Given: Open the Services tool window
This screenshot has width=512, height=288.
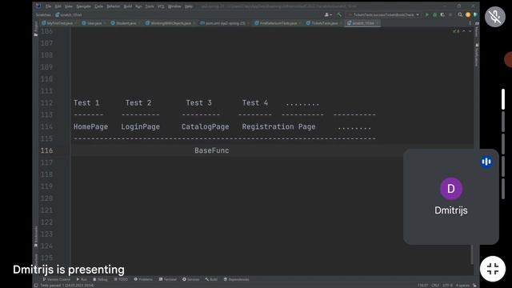Looking at the screenshot, I should pos(191,279).
